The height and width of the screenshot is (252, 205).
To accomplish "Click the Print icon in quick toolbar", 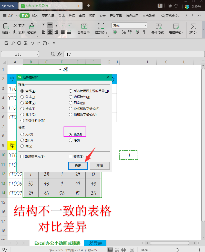I will pyautogui.click(x=19, y=43).
